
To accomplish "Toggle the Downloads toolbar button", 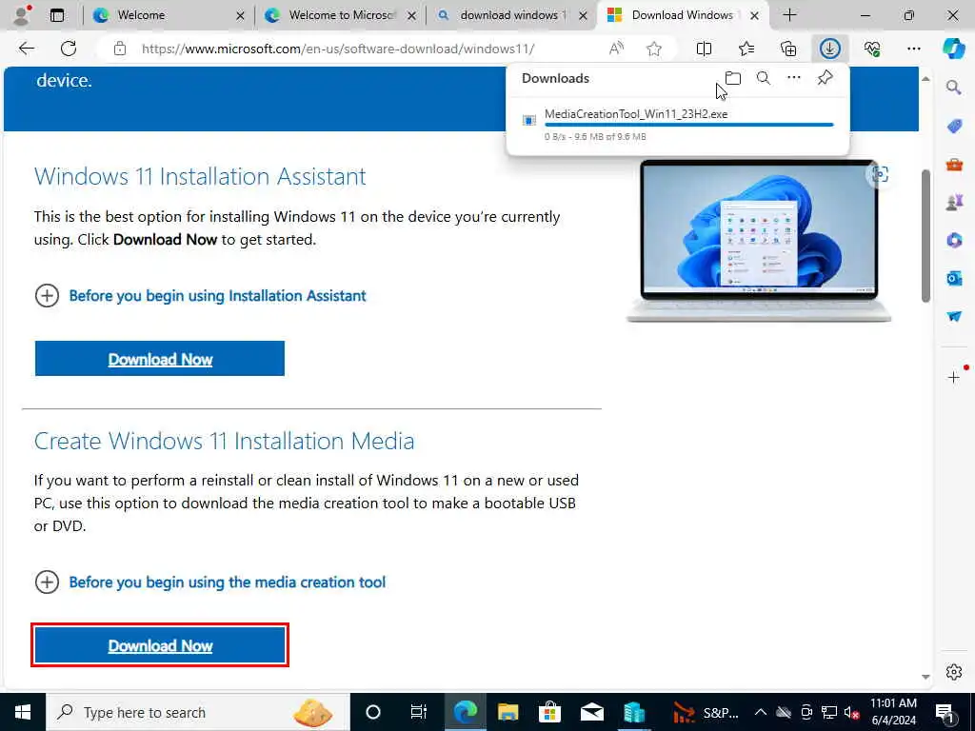I will (x=830, y=49).
